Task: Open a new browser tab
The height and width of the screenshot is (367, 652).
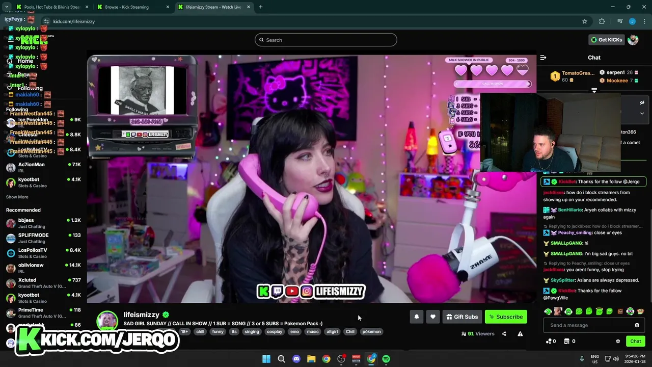Action: point(260,7)
